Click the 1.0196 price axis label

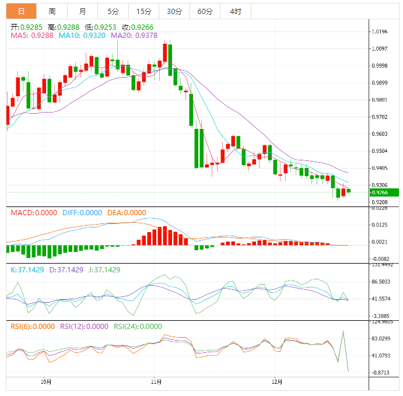tap(380, 31)
